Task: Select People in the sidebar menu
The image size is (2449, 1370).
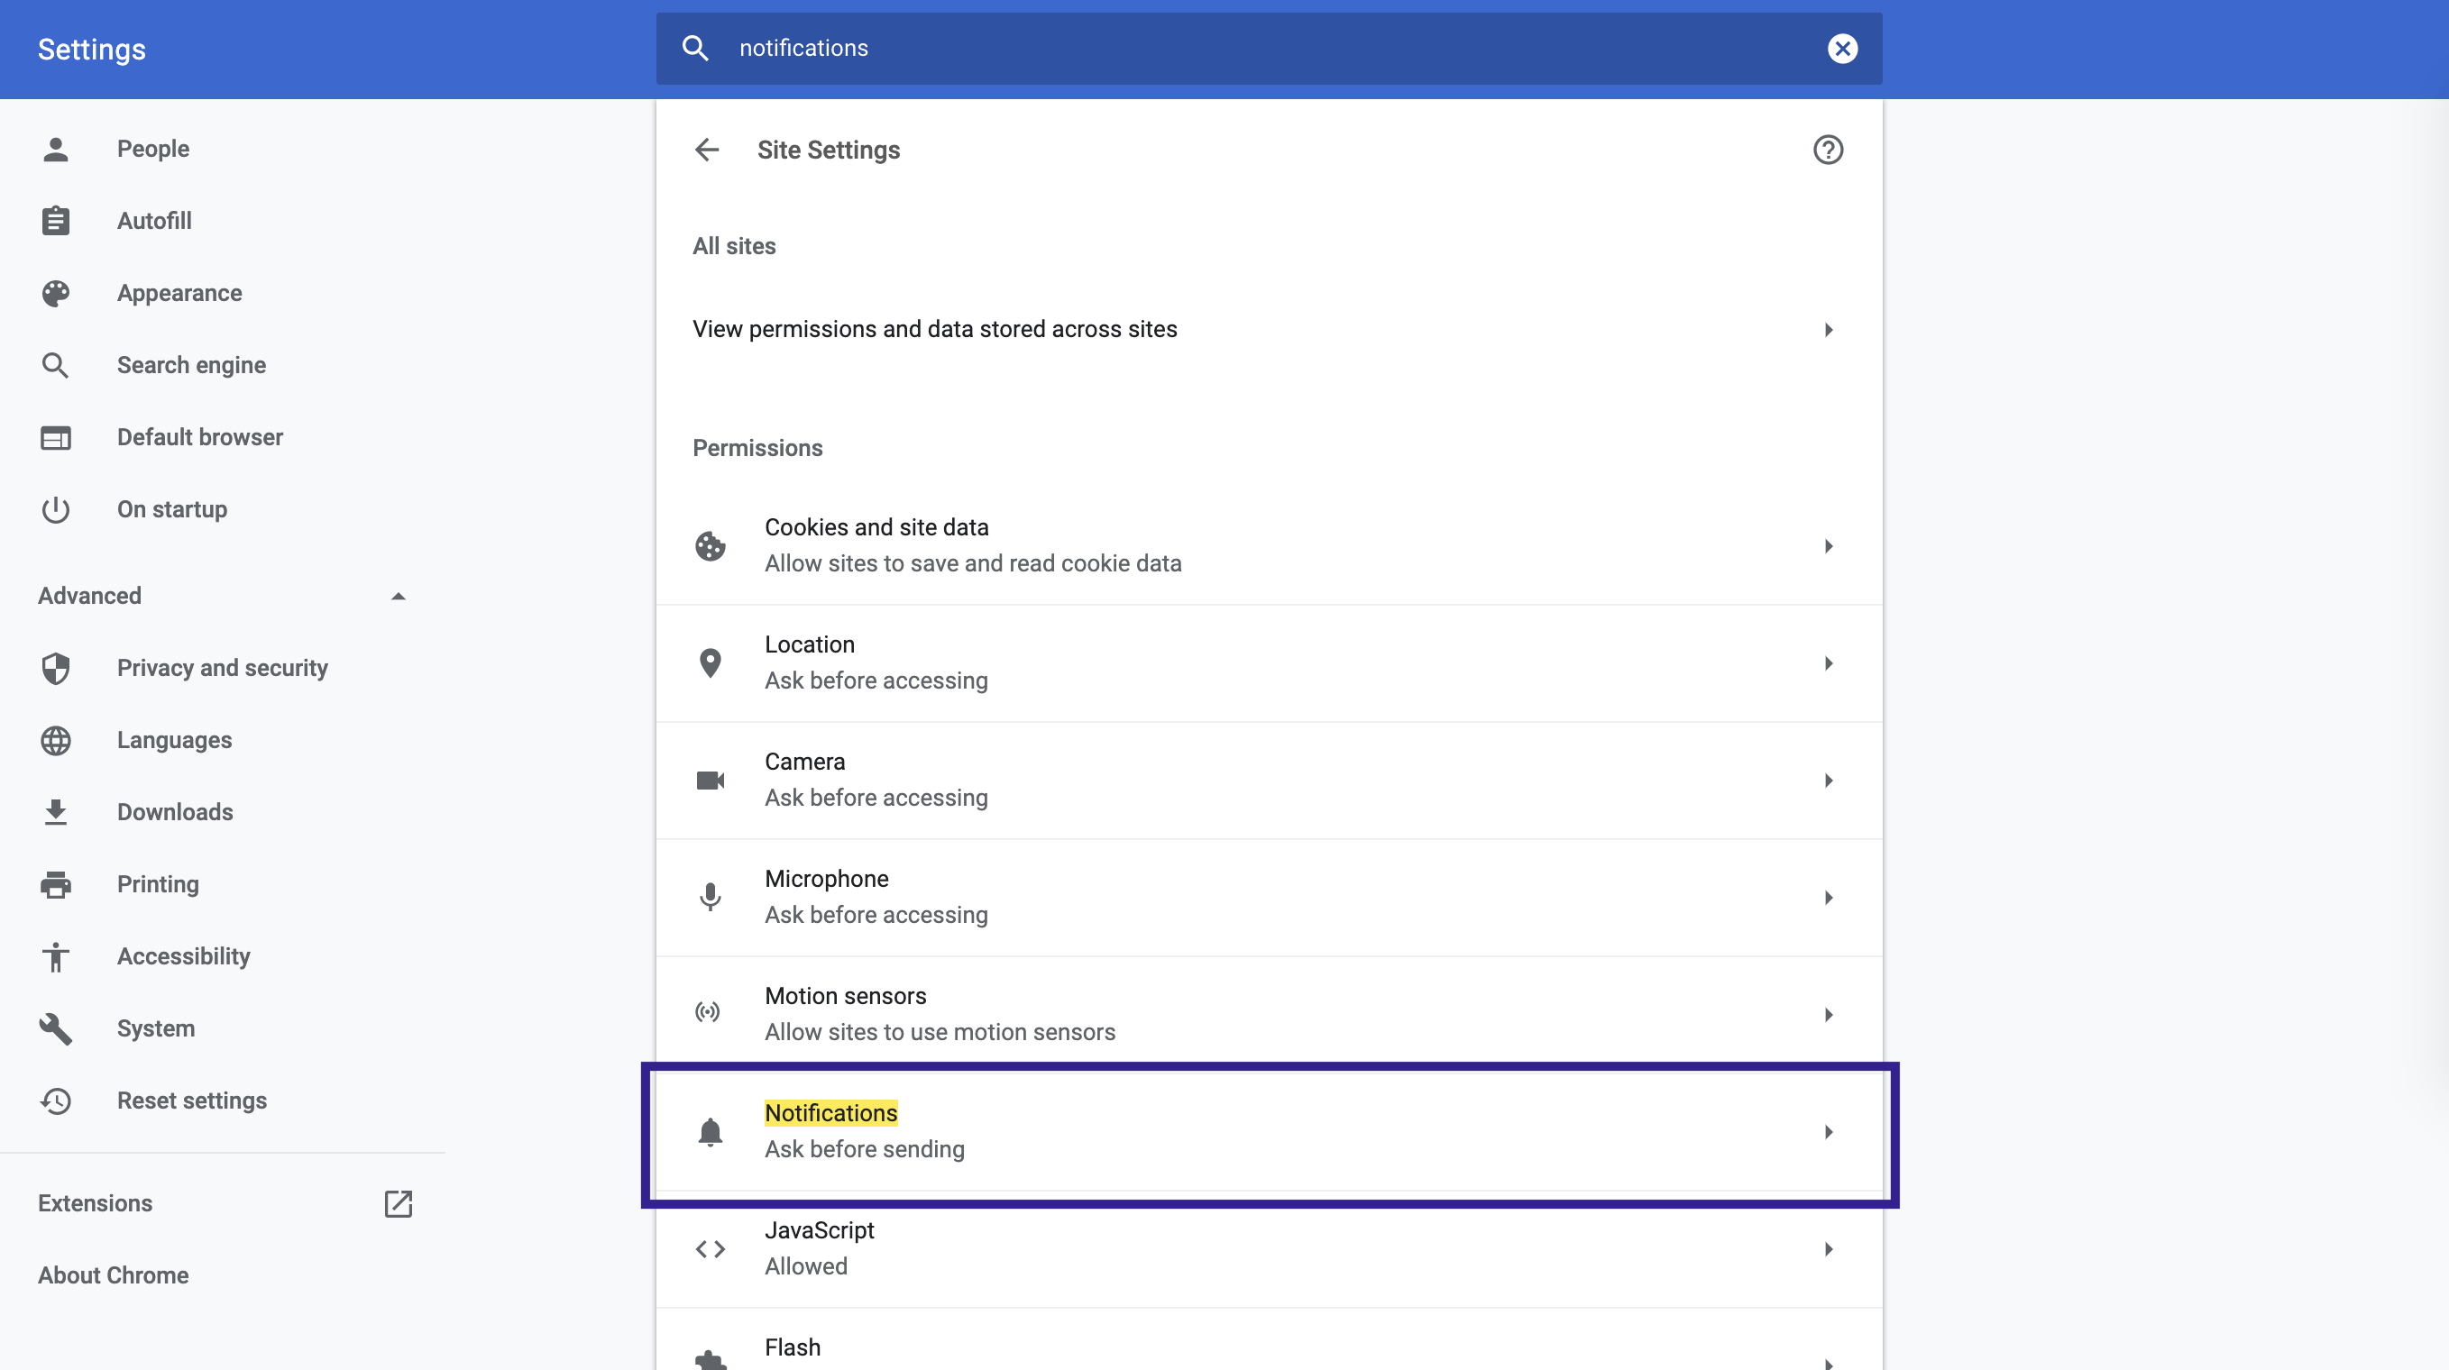Action: (x=153, y=149)
